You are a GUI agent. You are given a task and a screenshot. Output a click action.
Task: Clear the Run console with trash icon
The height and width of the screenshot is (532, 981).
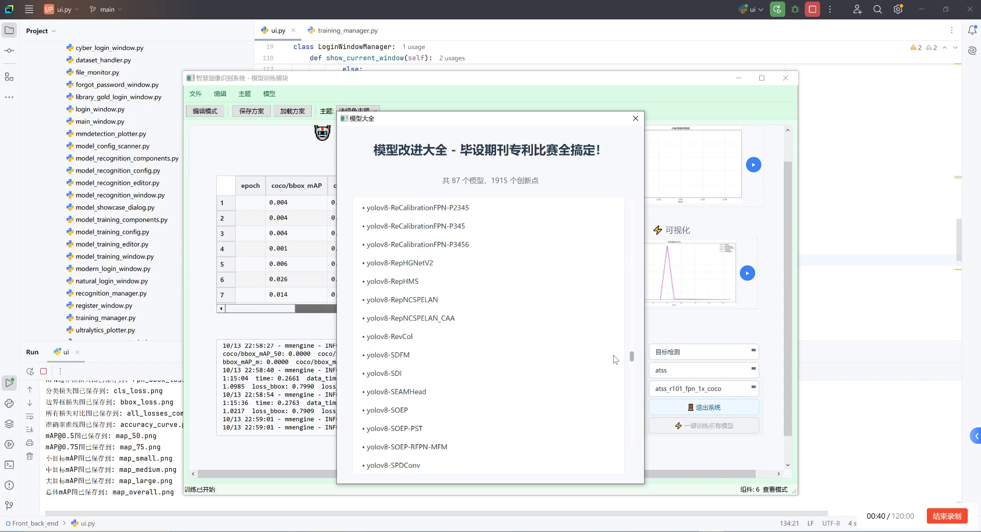click(30, 456)
